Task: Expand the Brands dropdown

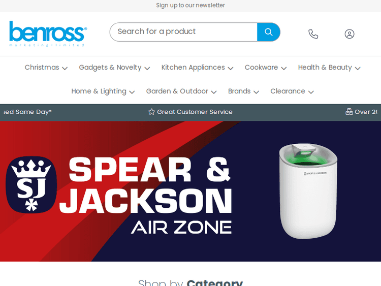Action: pyautogui.click(x=243, y=91)
